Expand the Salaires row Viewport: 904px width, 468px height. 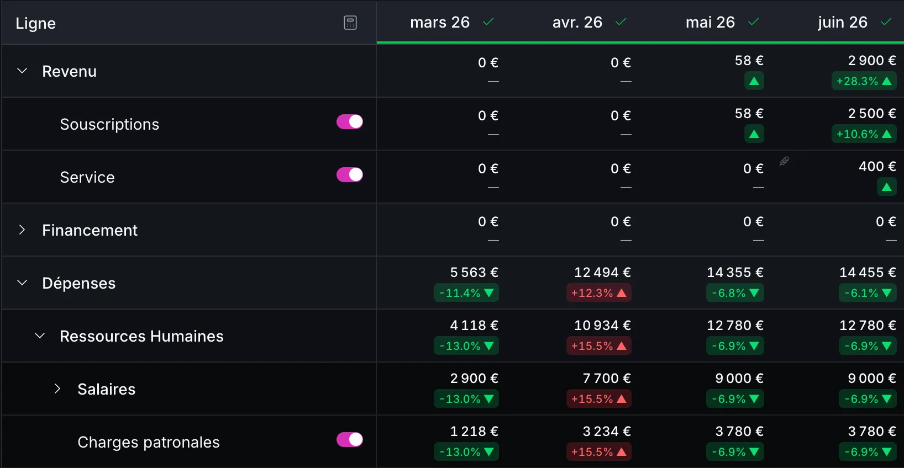pos(57,389)
